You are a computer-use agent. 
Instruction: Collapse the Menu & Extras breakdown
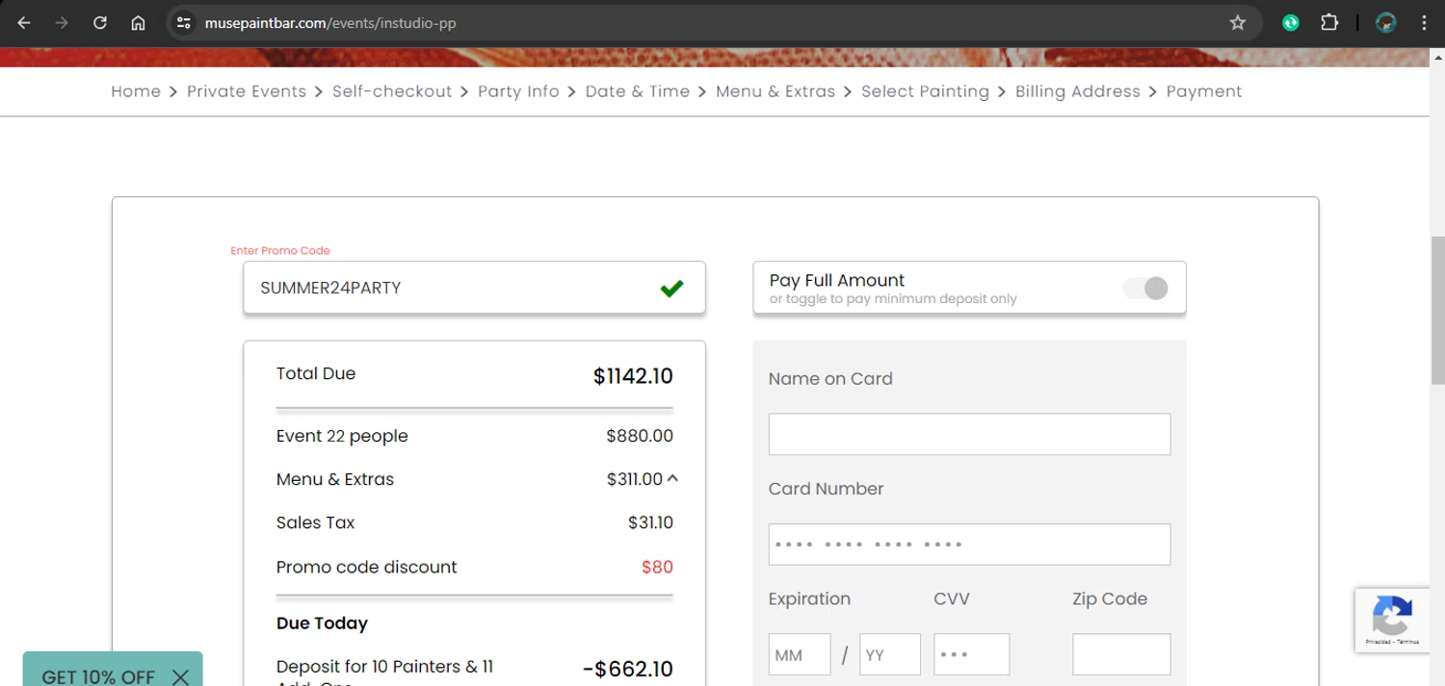click(672, 478)
